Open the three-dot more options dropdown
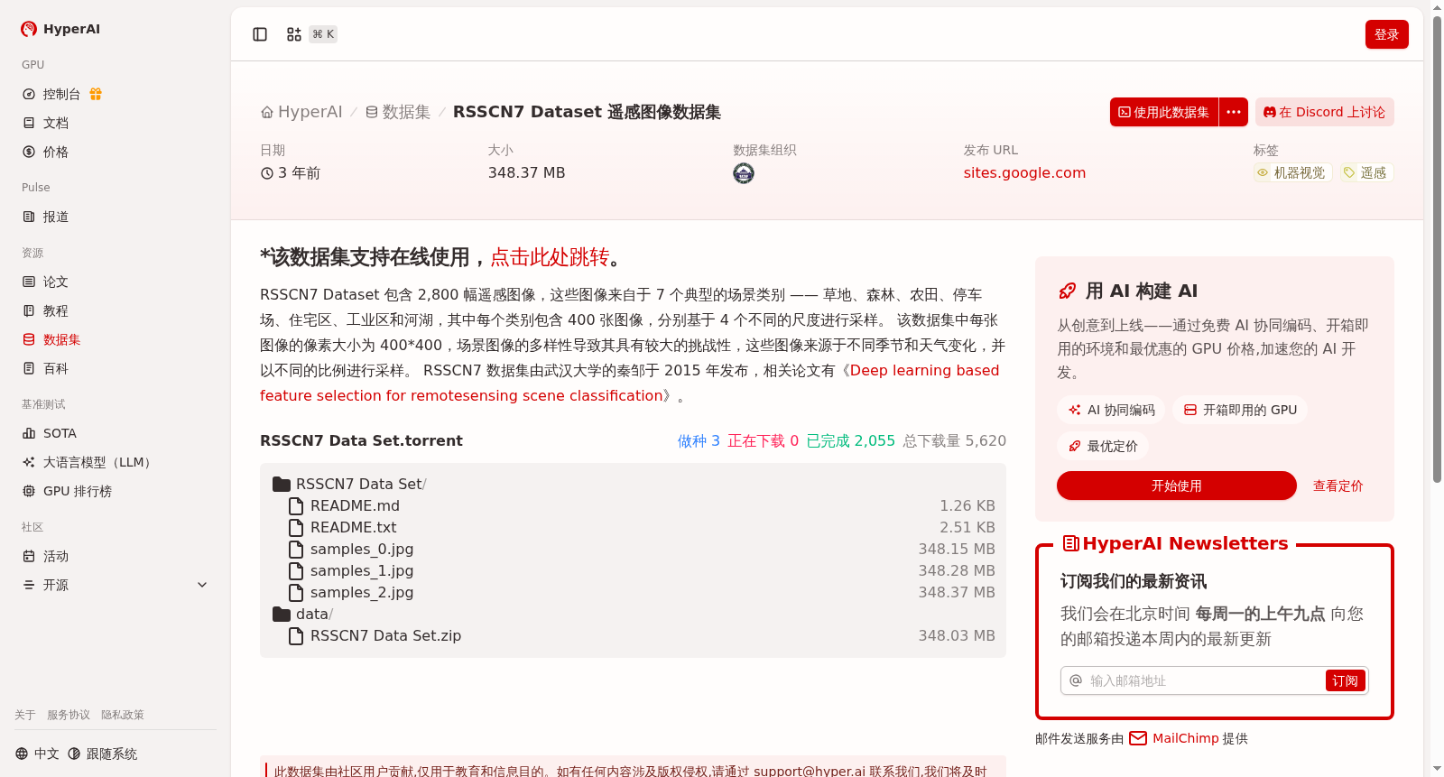This screenshot has height=777, width=1444. pos(1234,112)
